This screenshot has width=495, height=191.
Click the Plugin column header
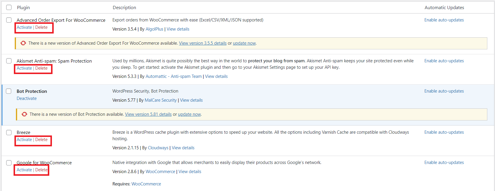(x=23, y=8)
